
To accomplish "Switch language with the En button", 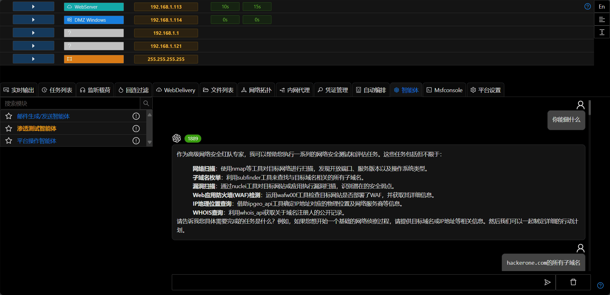I will [602, 7].
